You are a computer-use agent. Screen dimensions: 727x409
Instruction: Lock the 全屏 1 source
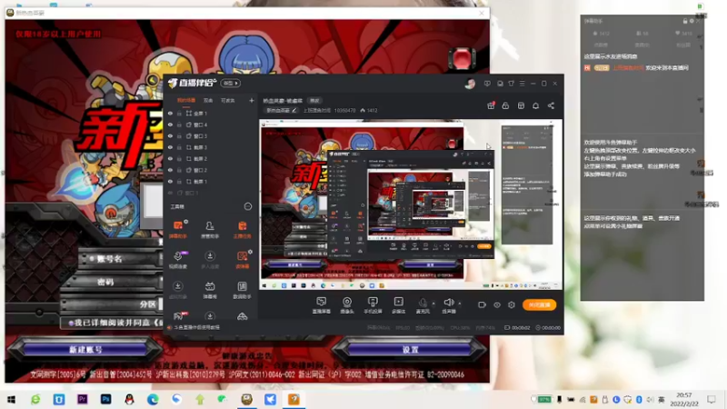[x=179, y=113]
